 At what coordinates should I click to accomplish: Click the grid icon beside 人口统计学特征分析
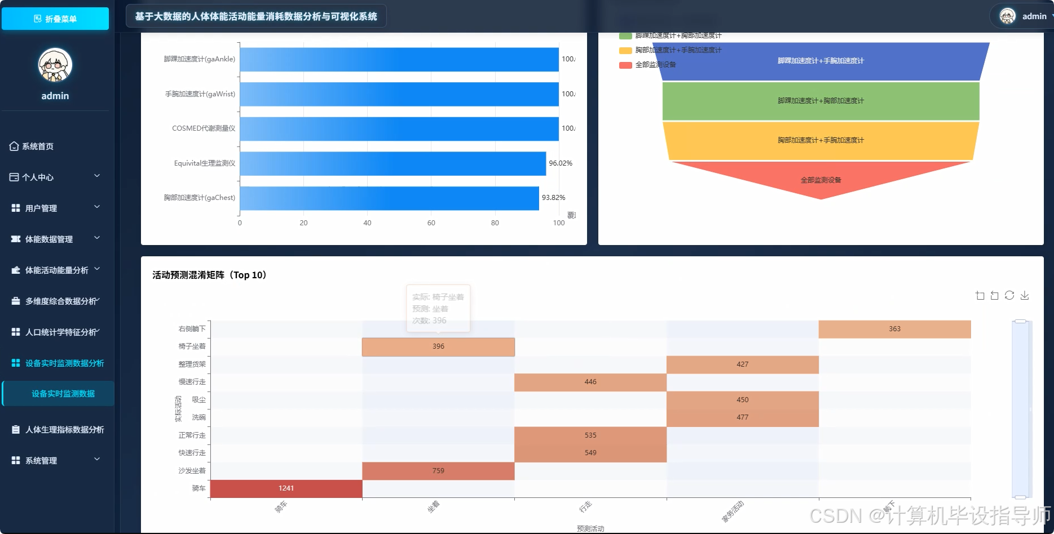16,332
